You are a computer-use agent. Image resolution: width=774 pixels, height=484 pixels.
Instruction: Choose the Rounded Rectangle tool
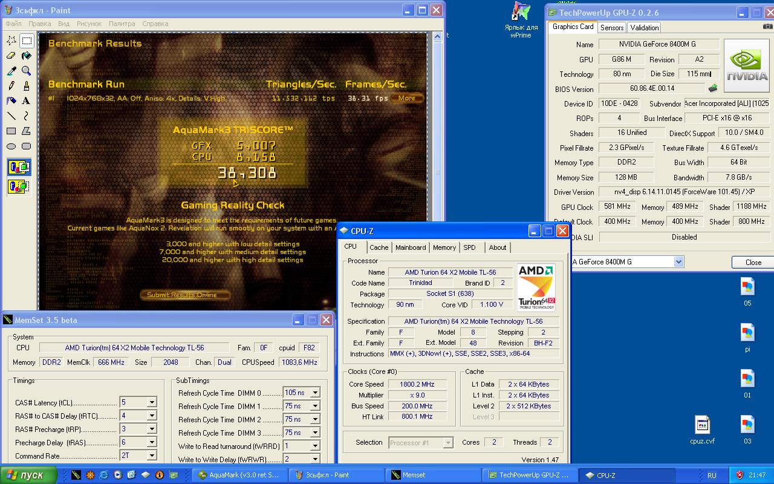pyautogui.click(x=27, y=146)
